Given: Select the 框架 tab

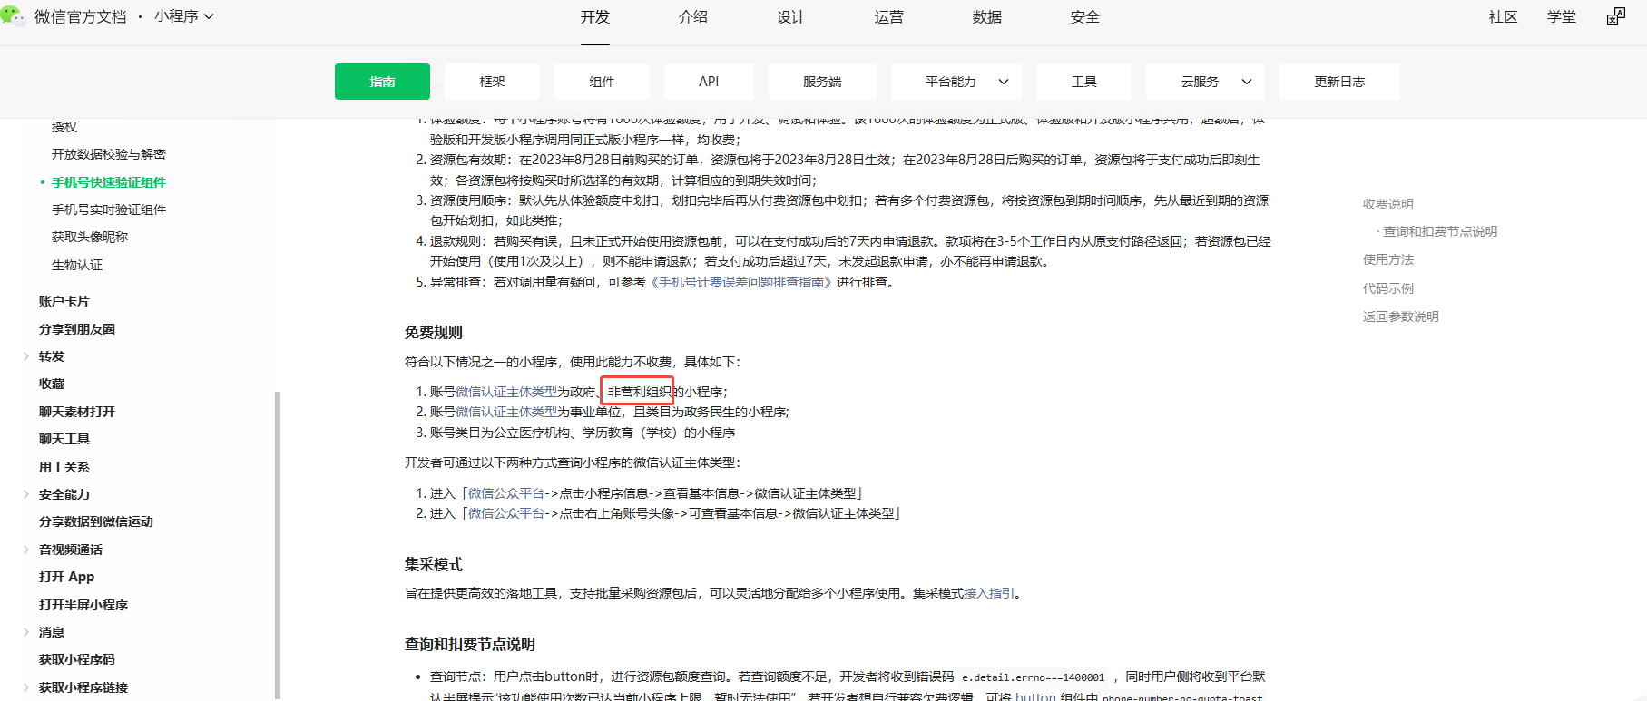Looking at the screenshot, I should pyautogui.click(x=492, y=82).
